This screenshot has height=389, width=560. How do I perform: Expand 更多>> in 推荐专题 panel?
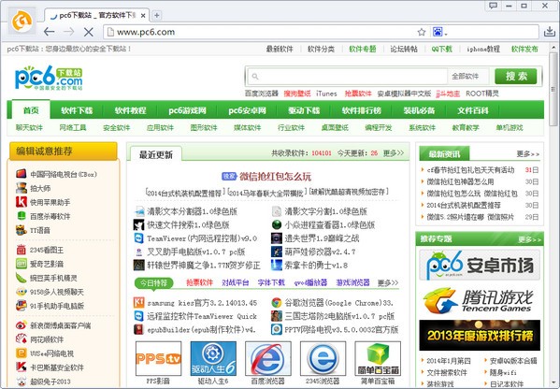coord(530,239)
